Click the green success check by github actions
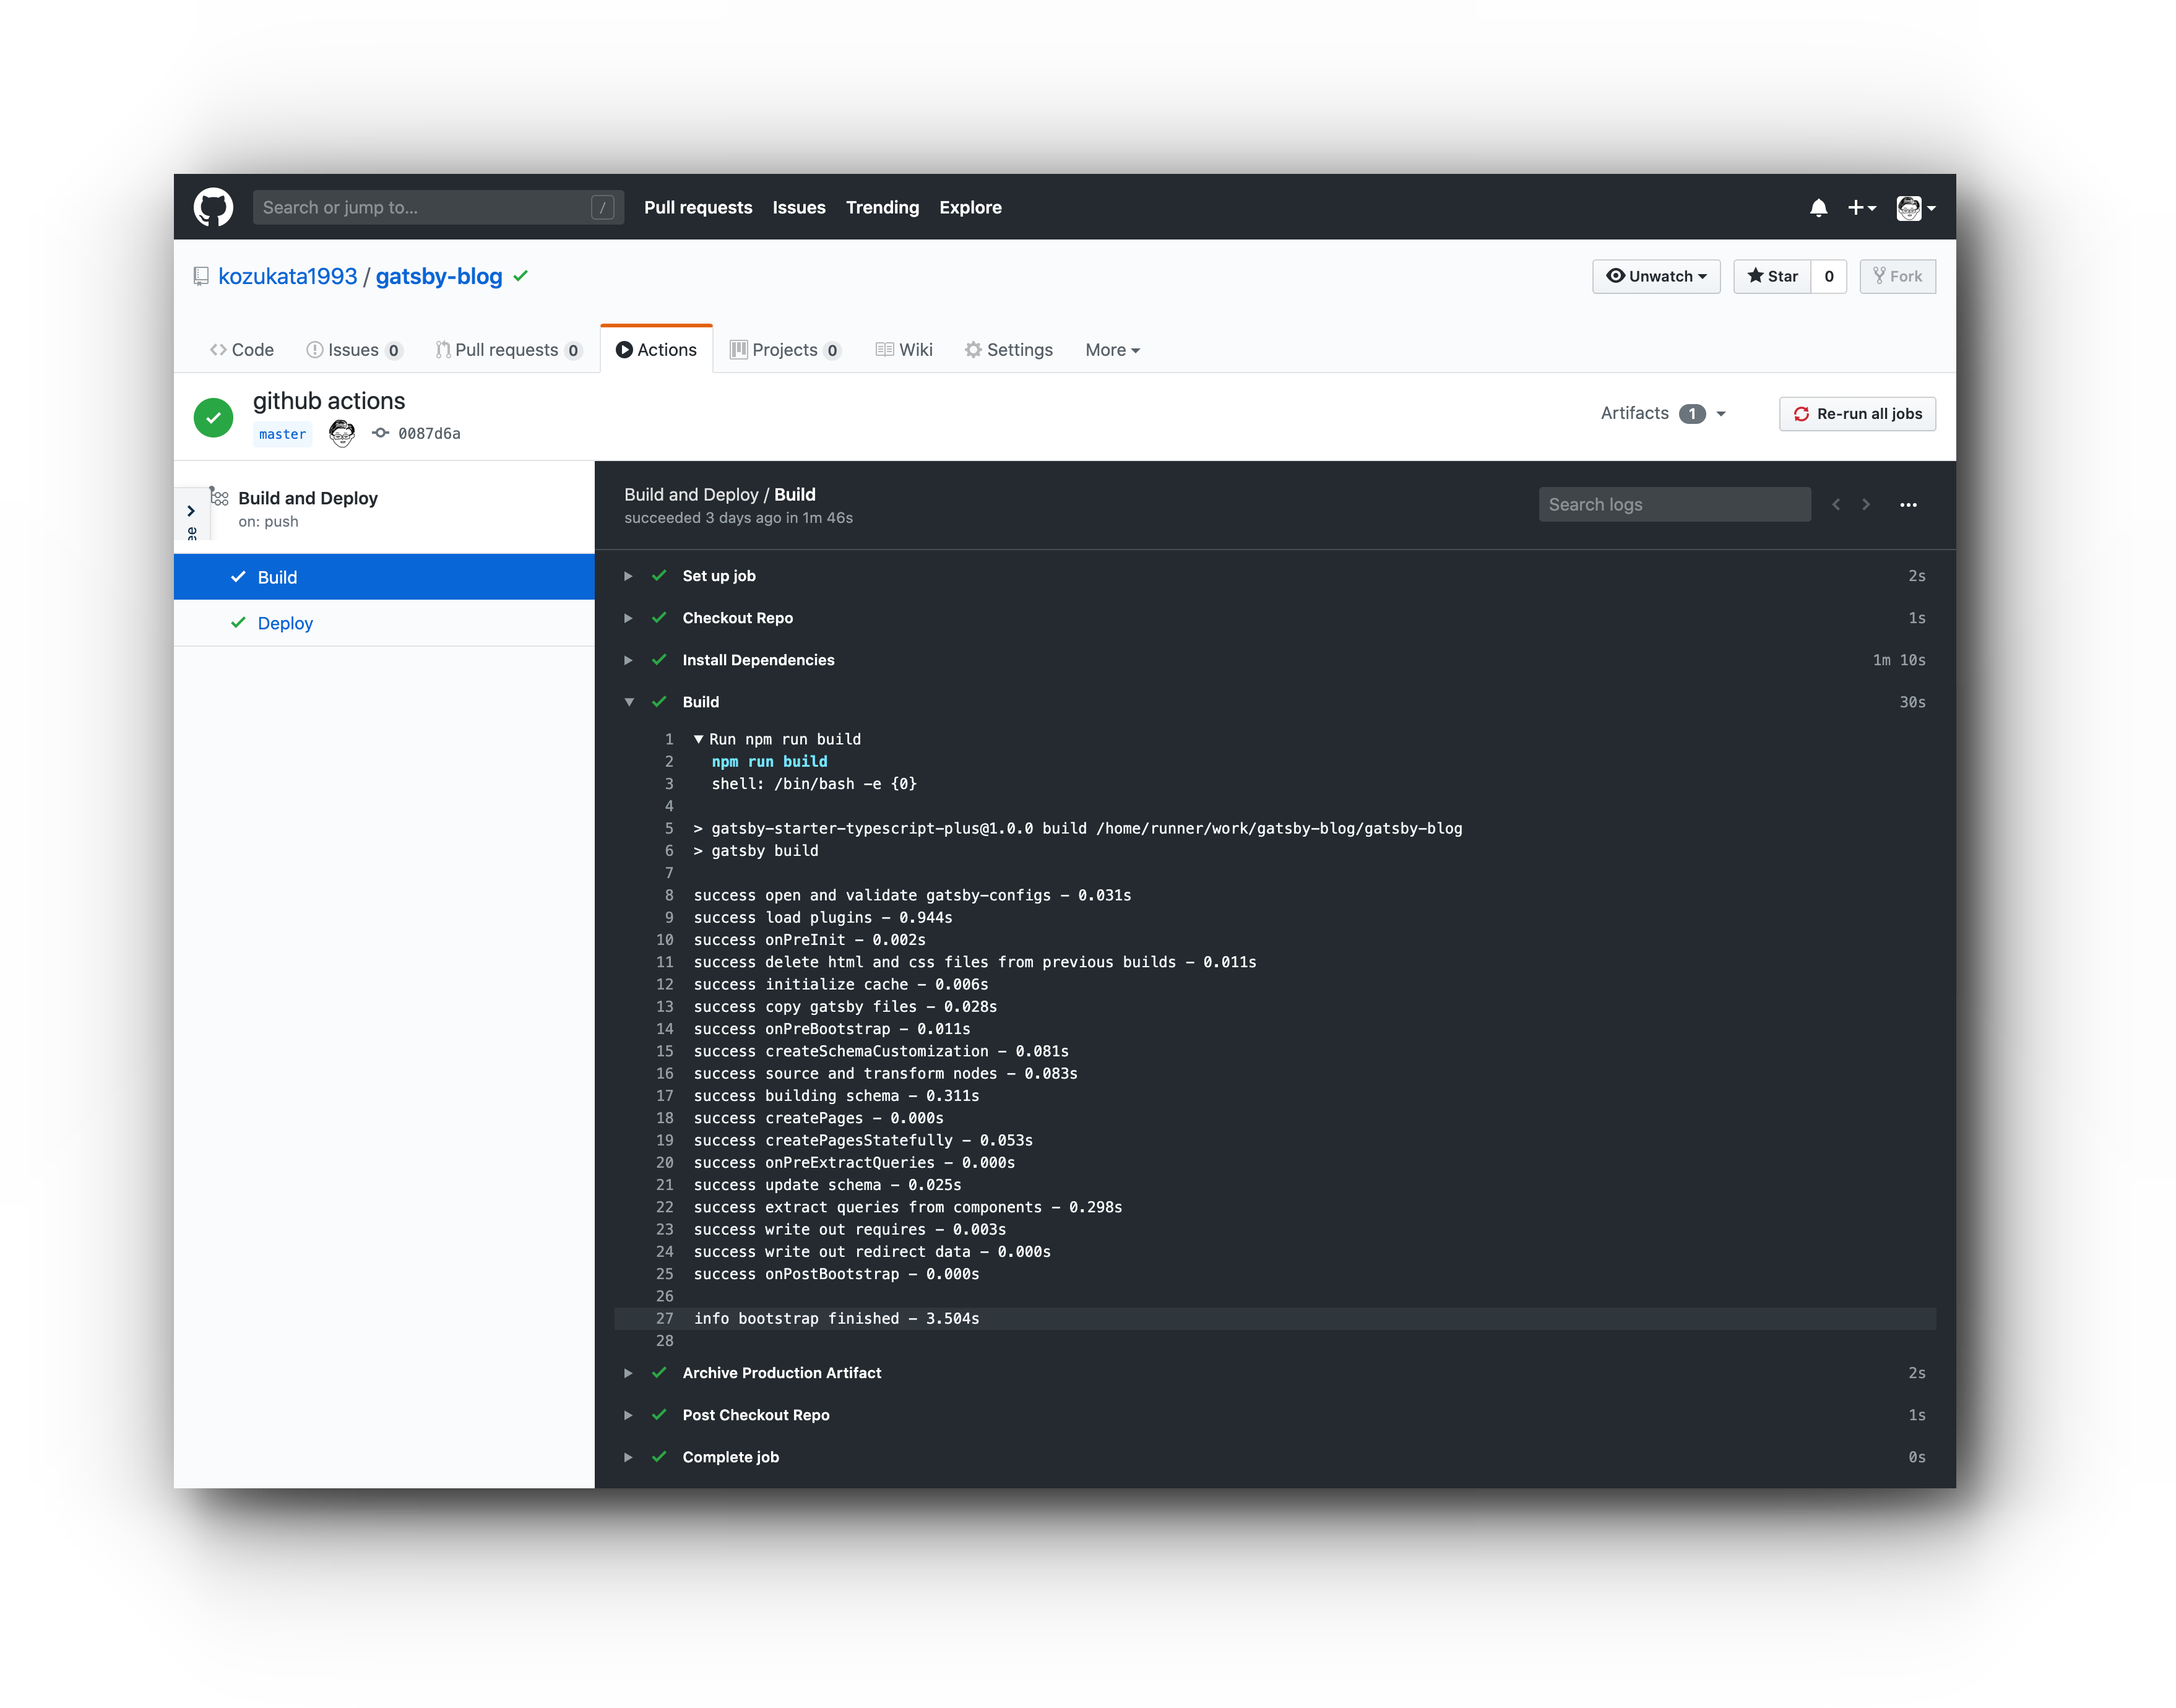The image size is (2176, 1708). tap(213, 417)
